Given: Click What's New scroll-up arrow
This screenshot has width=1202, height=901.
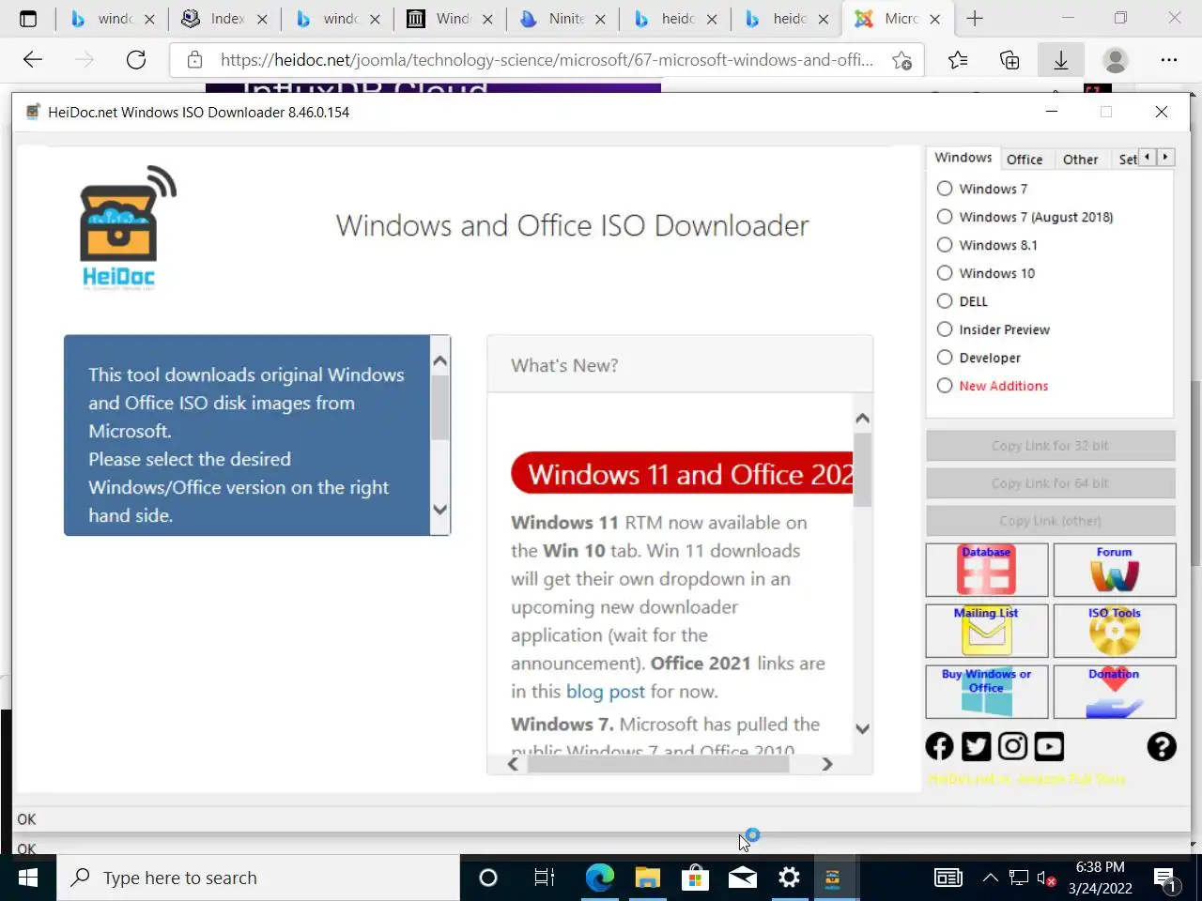Looking at the screenshot, I should (862, 419).
